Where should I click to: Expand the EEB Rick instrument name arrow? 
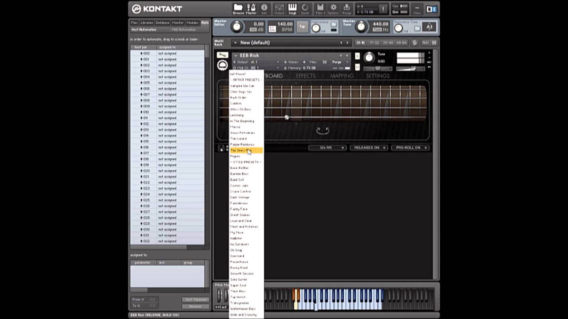235,56
